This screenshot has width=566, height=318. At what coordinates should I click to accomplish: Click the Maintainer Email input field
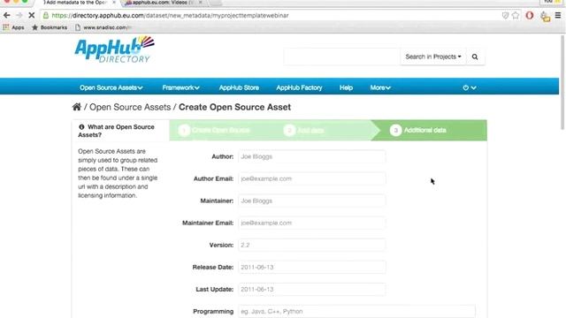coord(311,223)
